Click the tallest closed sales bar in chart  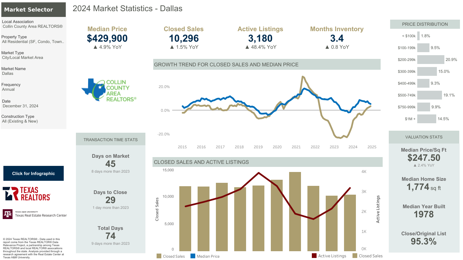(295, 211)
